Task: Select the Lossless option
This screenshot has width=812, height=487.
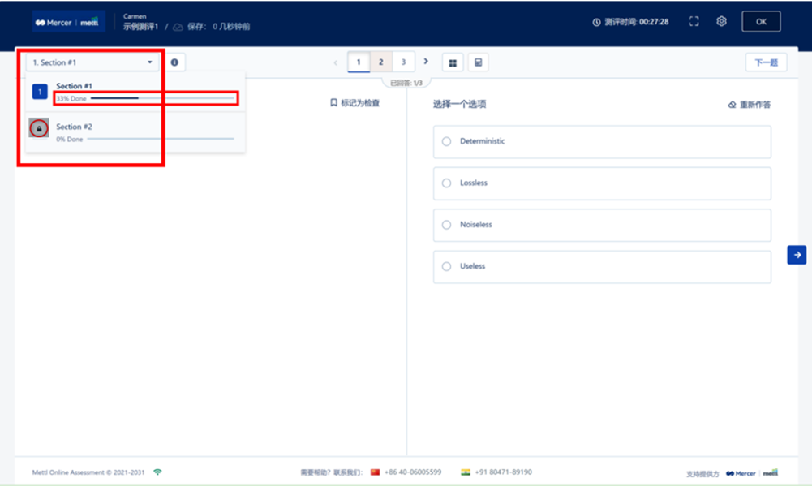Action: (x=446, y=183)
